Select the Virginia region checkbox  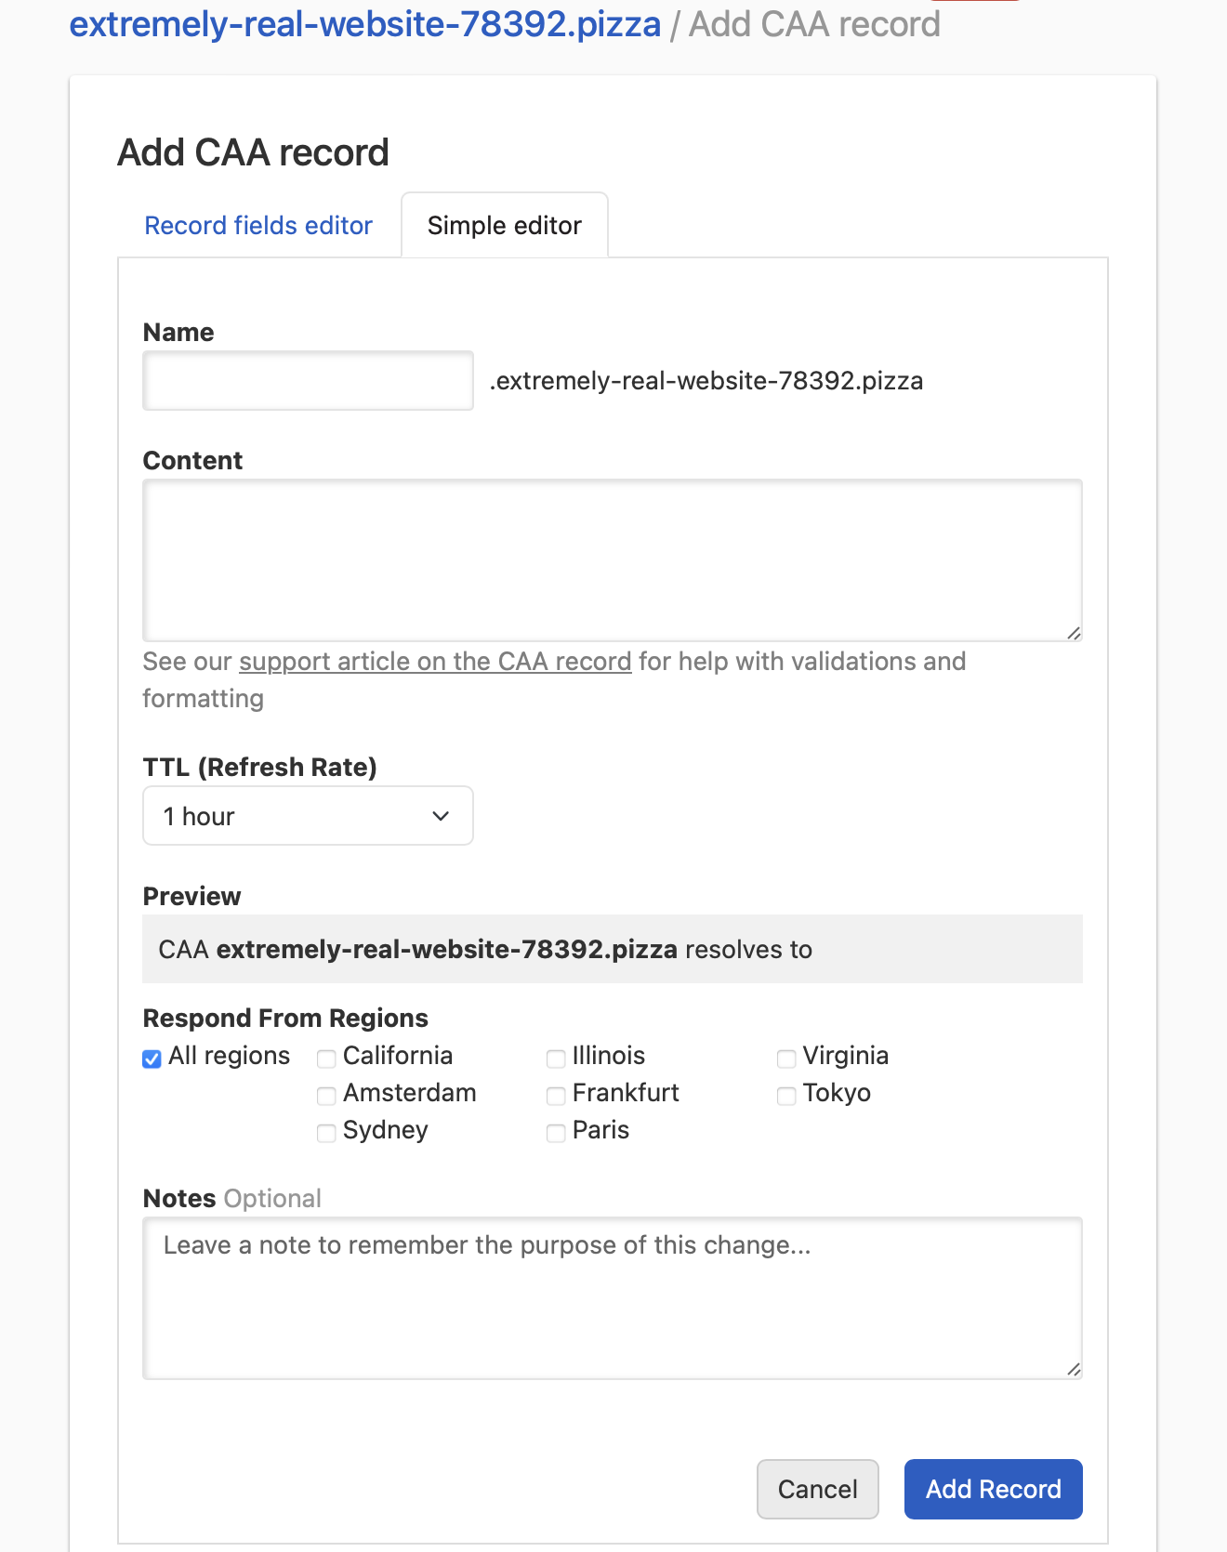coord(786,1059)
